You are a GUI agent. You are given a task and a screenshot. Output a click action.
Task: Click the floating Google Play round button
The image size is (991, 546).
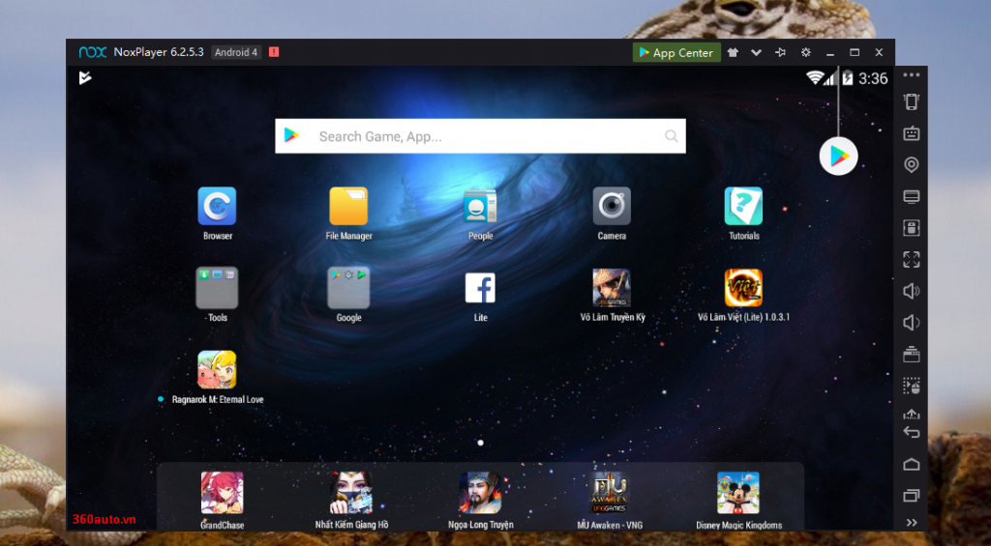pyautogui.click(x=839, y=156)
